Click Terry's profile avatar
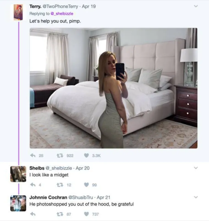The width and height of the screenshot is (209, 221). tap(18, 12)
